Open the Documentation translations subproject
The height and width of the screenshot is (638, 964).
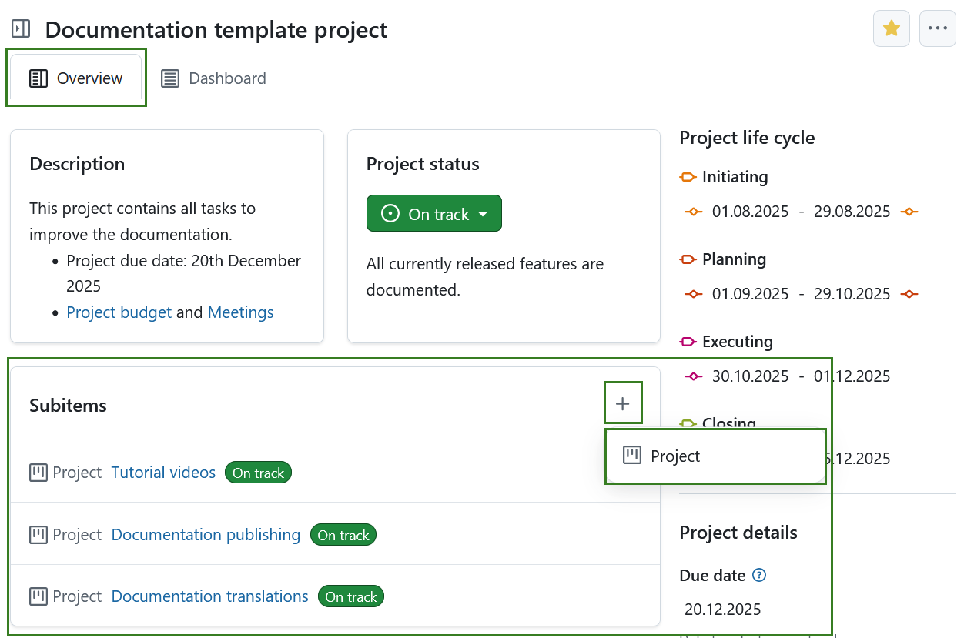pyautogui.click(x=209, y=596)
